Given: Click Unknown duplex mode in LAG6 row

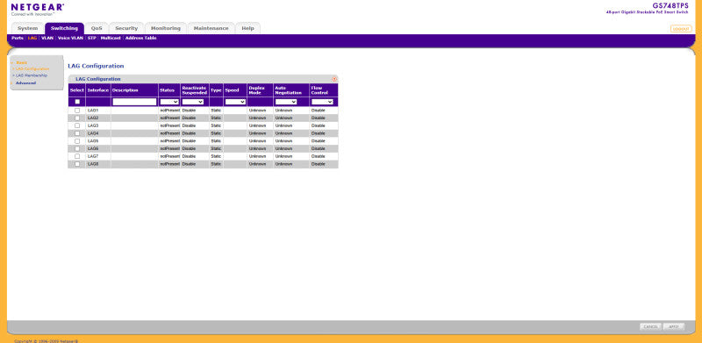Looking at the screenshot, I should [257, 148].
